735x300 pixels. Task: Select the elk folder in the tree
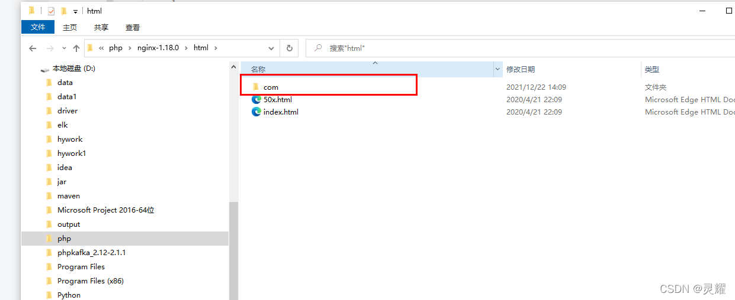pos(63,125)
